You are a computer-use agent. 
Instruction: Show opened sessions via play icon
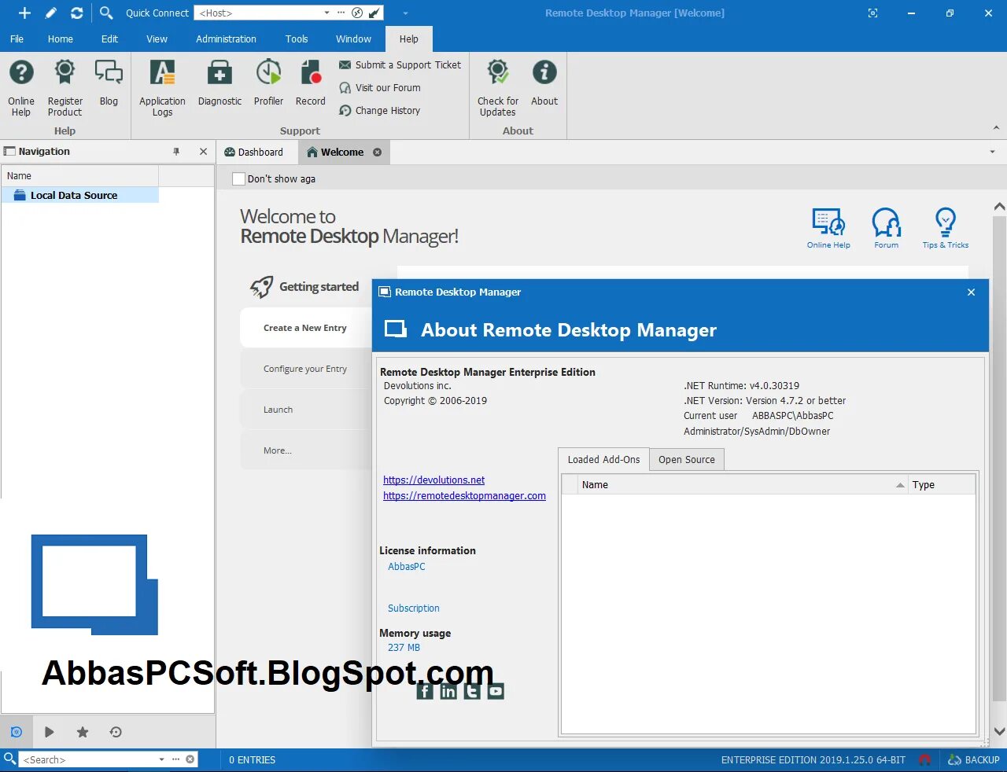click(x=49, y=732)
